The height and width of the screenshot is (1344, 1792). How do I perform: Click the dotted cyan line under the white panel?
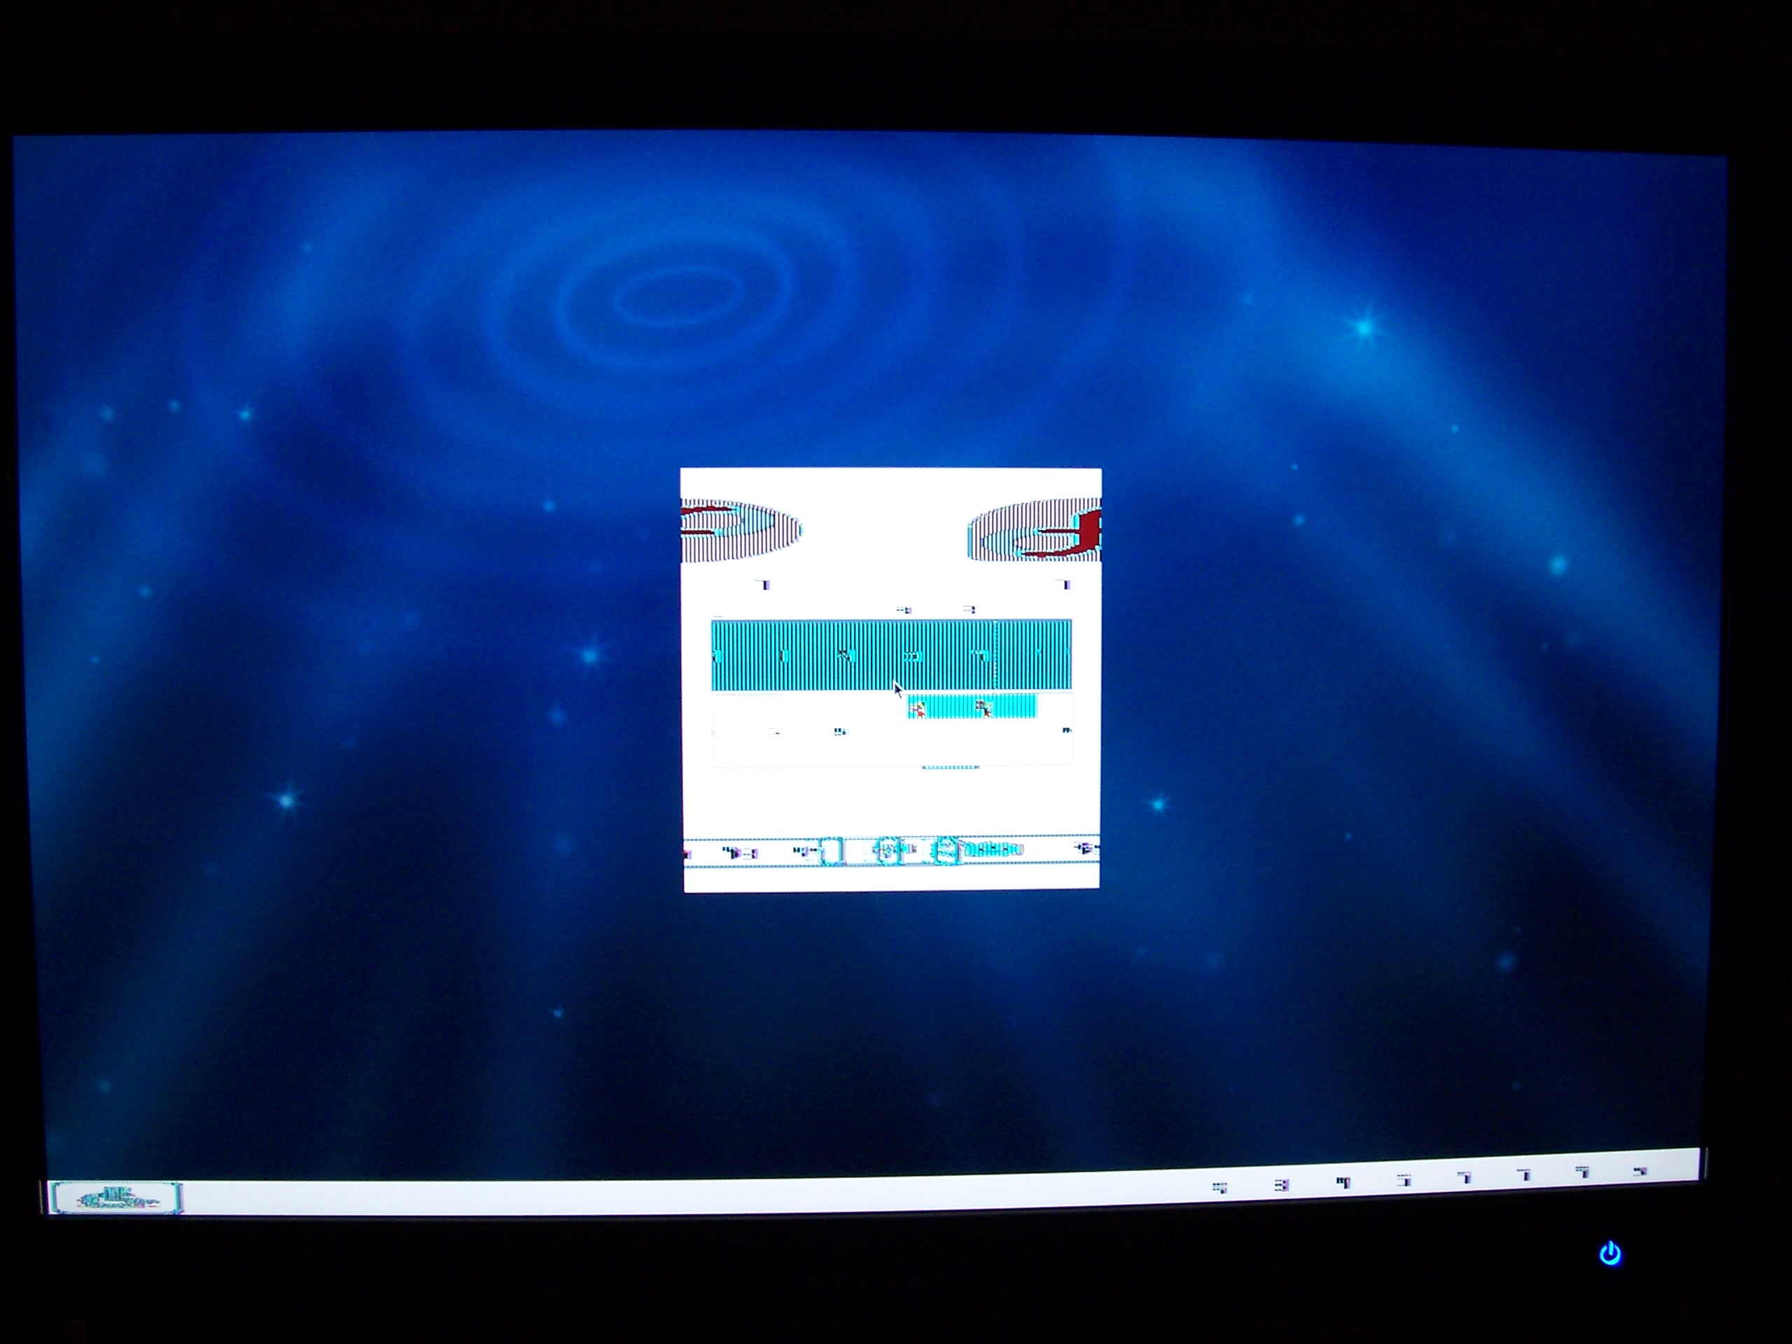[x=951, y=766]
